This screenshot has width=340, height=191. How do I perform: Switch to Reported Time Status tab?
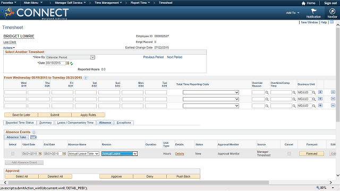tap(20, 123)
